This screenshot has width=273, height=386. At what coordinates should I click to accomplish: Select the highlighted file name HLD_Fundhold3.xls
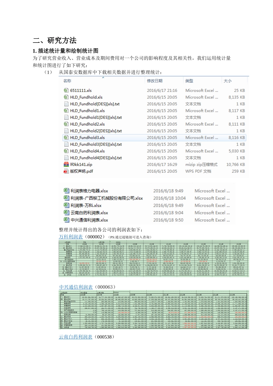(x=87, y=138)
